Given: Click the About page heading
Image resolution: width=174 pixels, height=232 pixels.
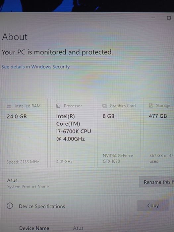Looking at the screenshot, I should point(15,37).
